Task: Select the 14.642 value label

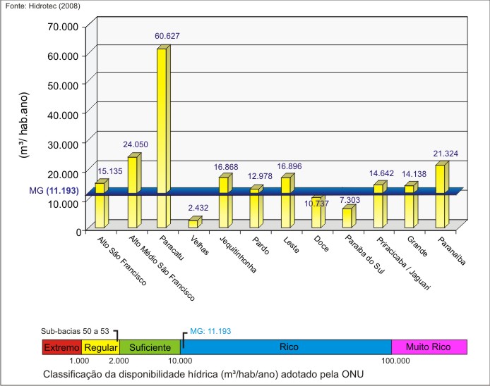Action: coord(381,173)
